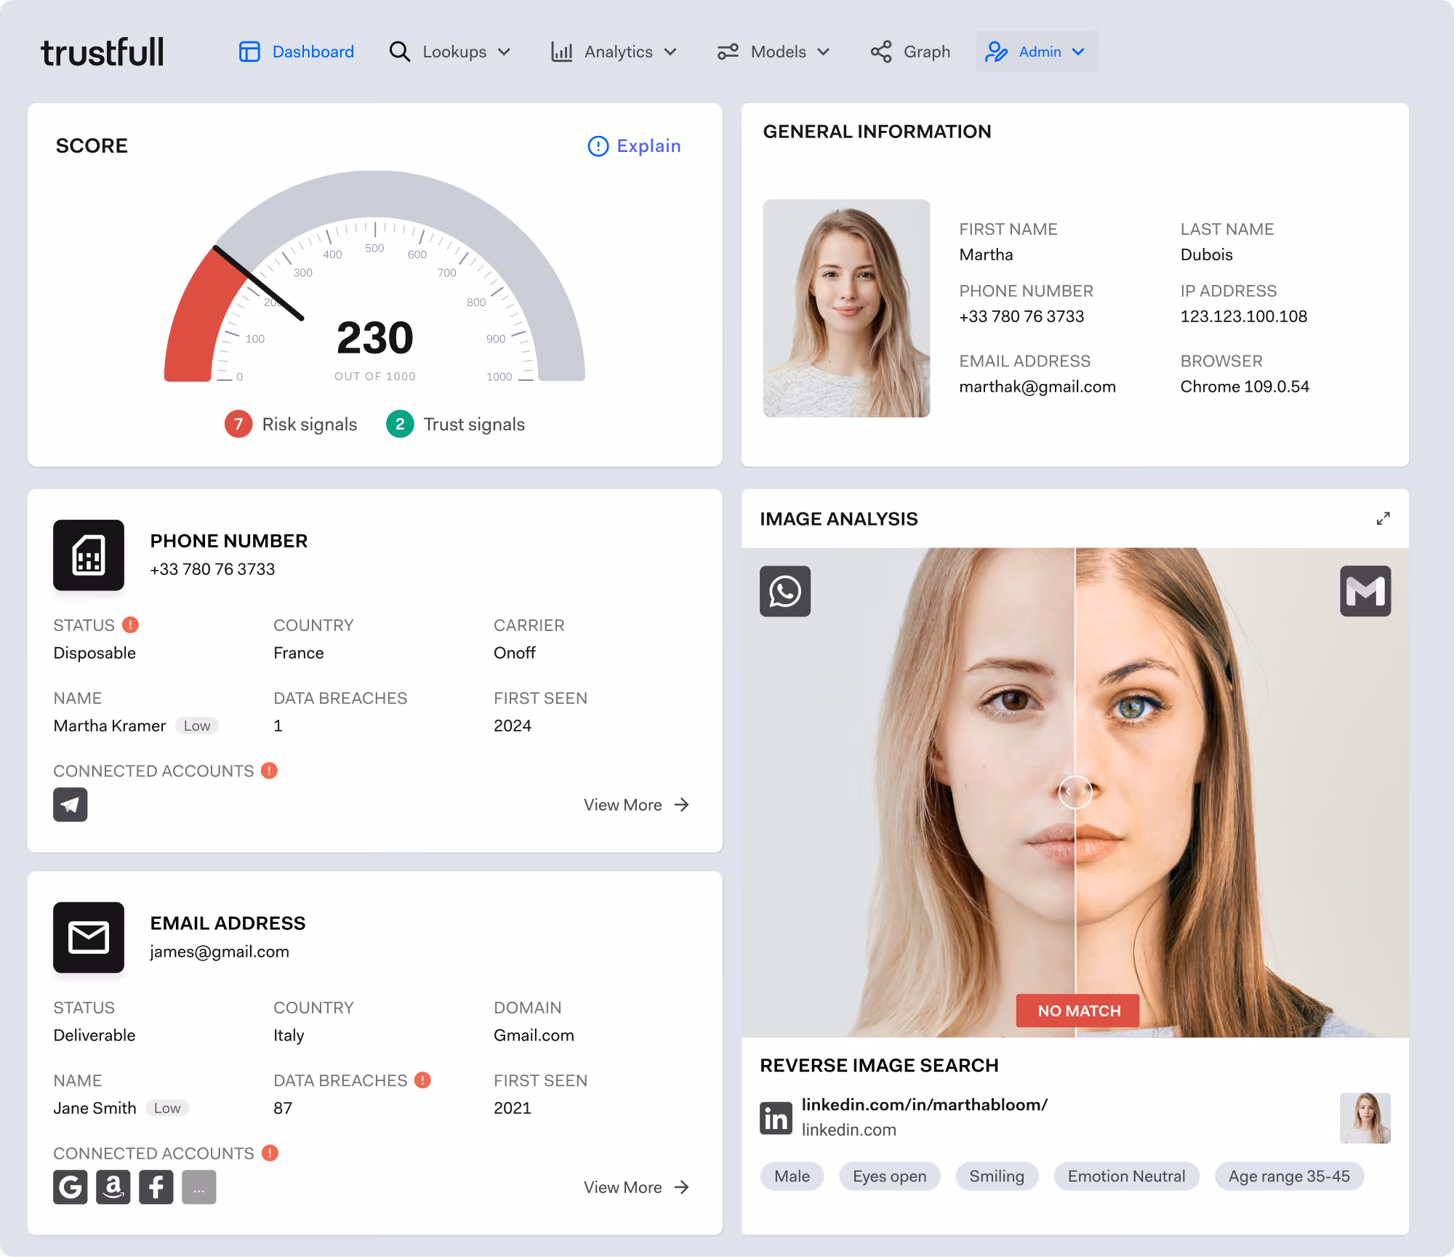Viewport: 1454px width, 1257px height.
Task: Click the green 2 trust signals badge
Action: (x=400, y=424)
